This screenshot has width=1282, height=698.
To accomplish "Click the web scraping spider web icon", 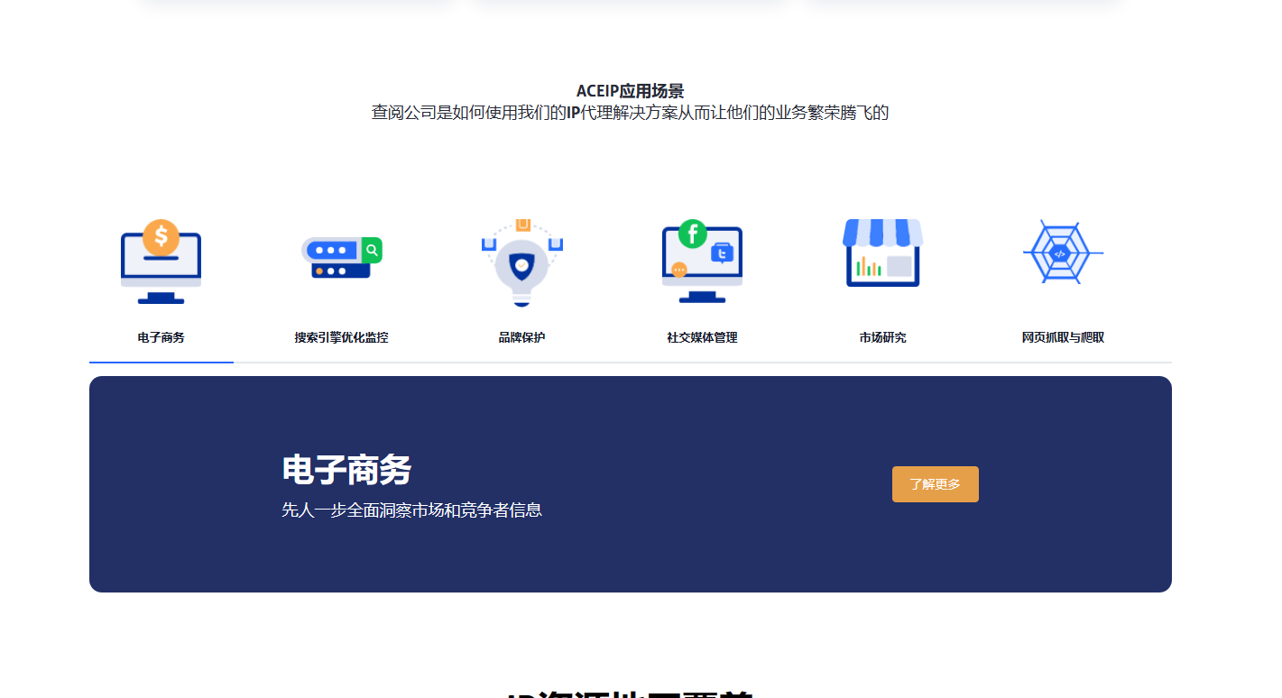I will pyautogui.click(x=1063, y=253).
